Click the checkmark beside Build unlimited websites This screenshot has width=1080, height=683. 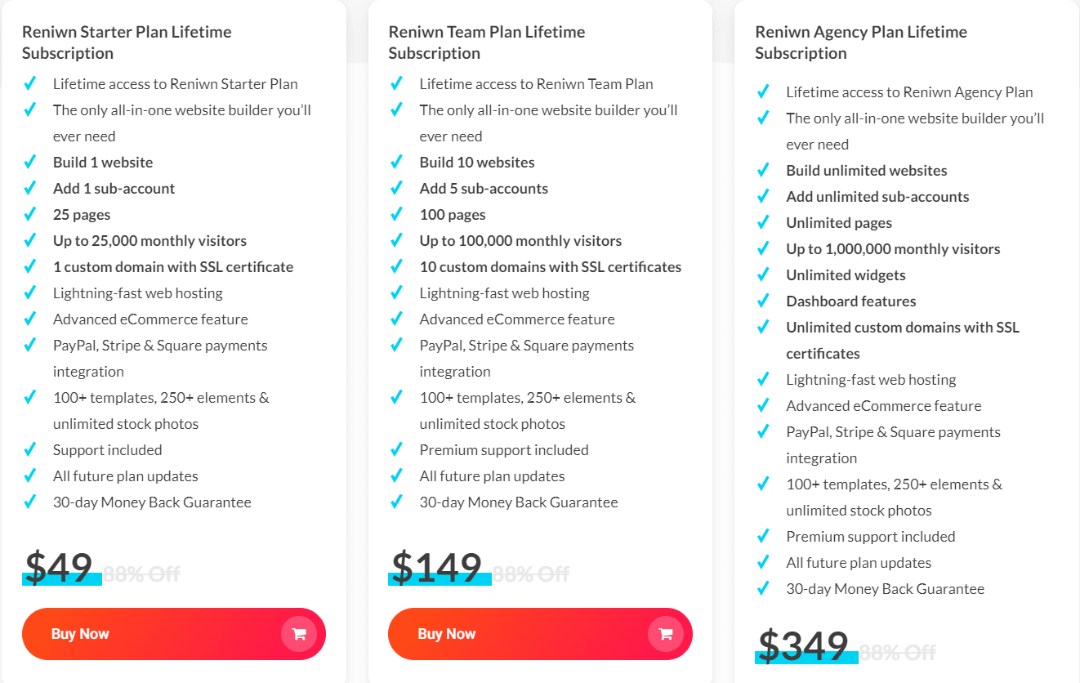pyautogui.click(x=764, y=170)
